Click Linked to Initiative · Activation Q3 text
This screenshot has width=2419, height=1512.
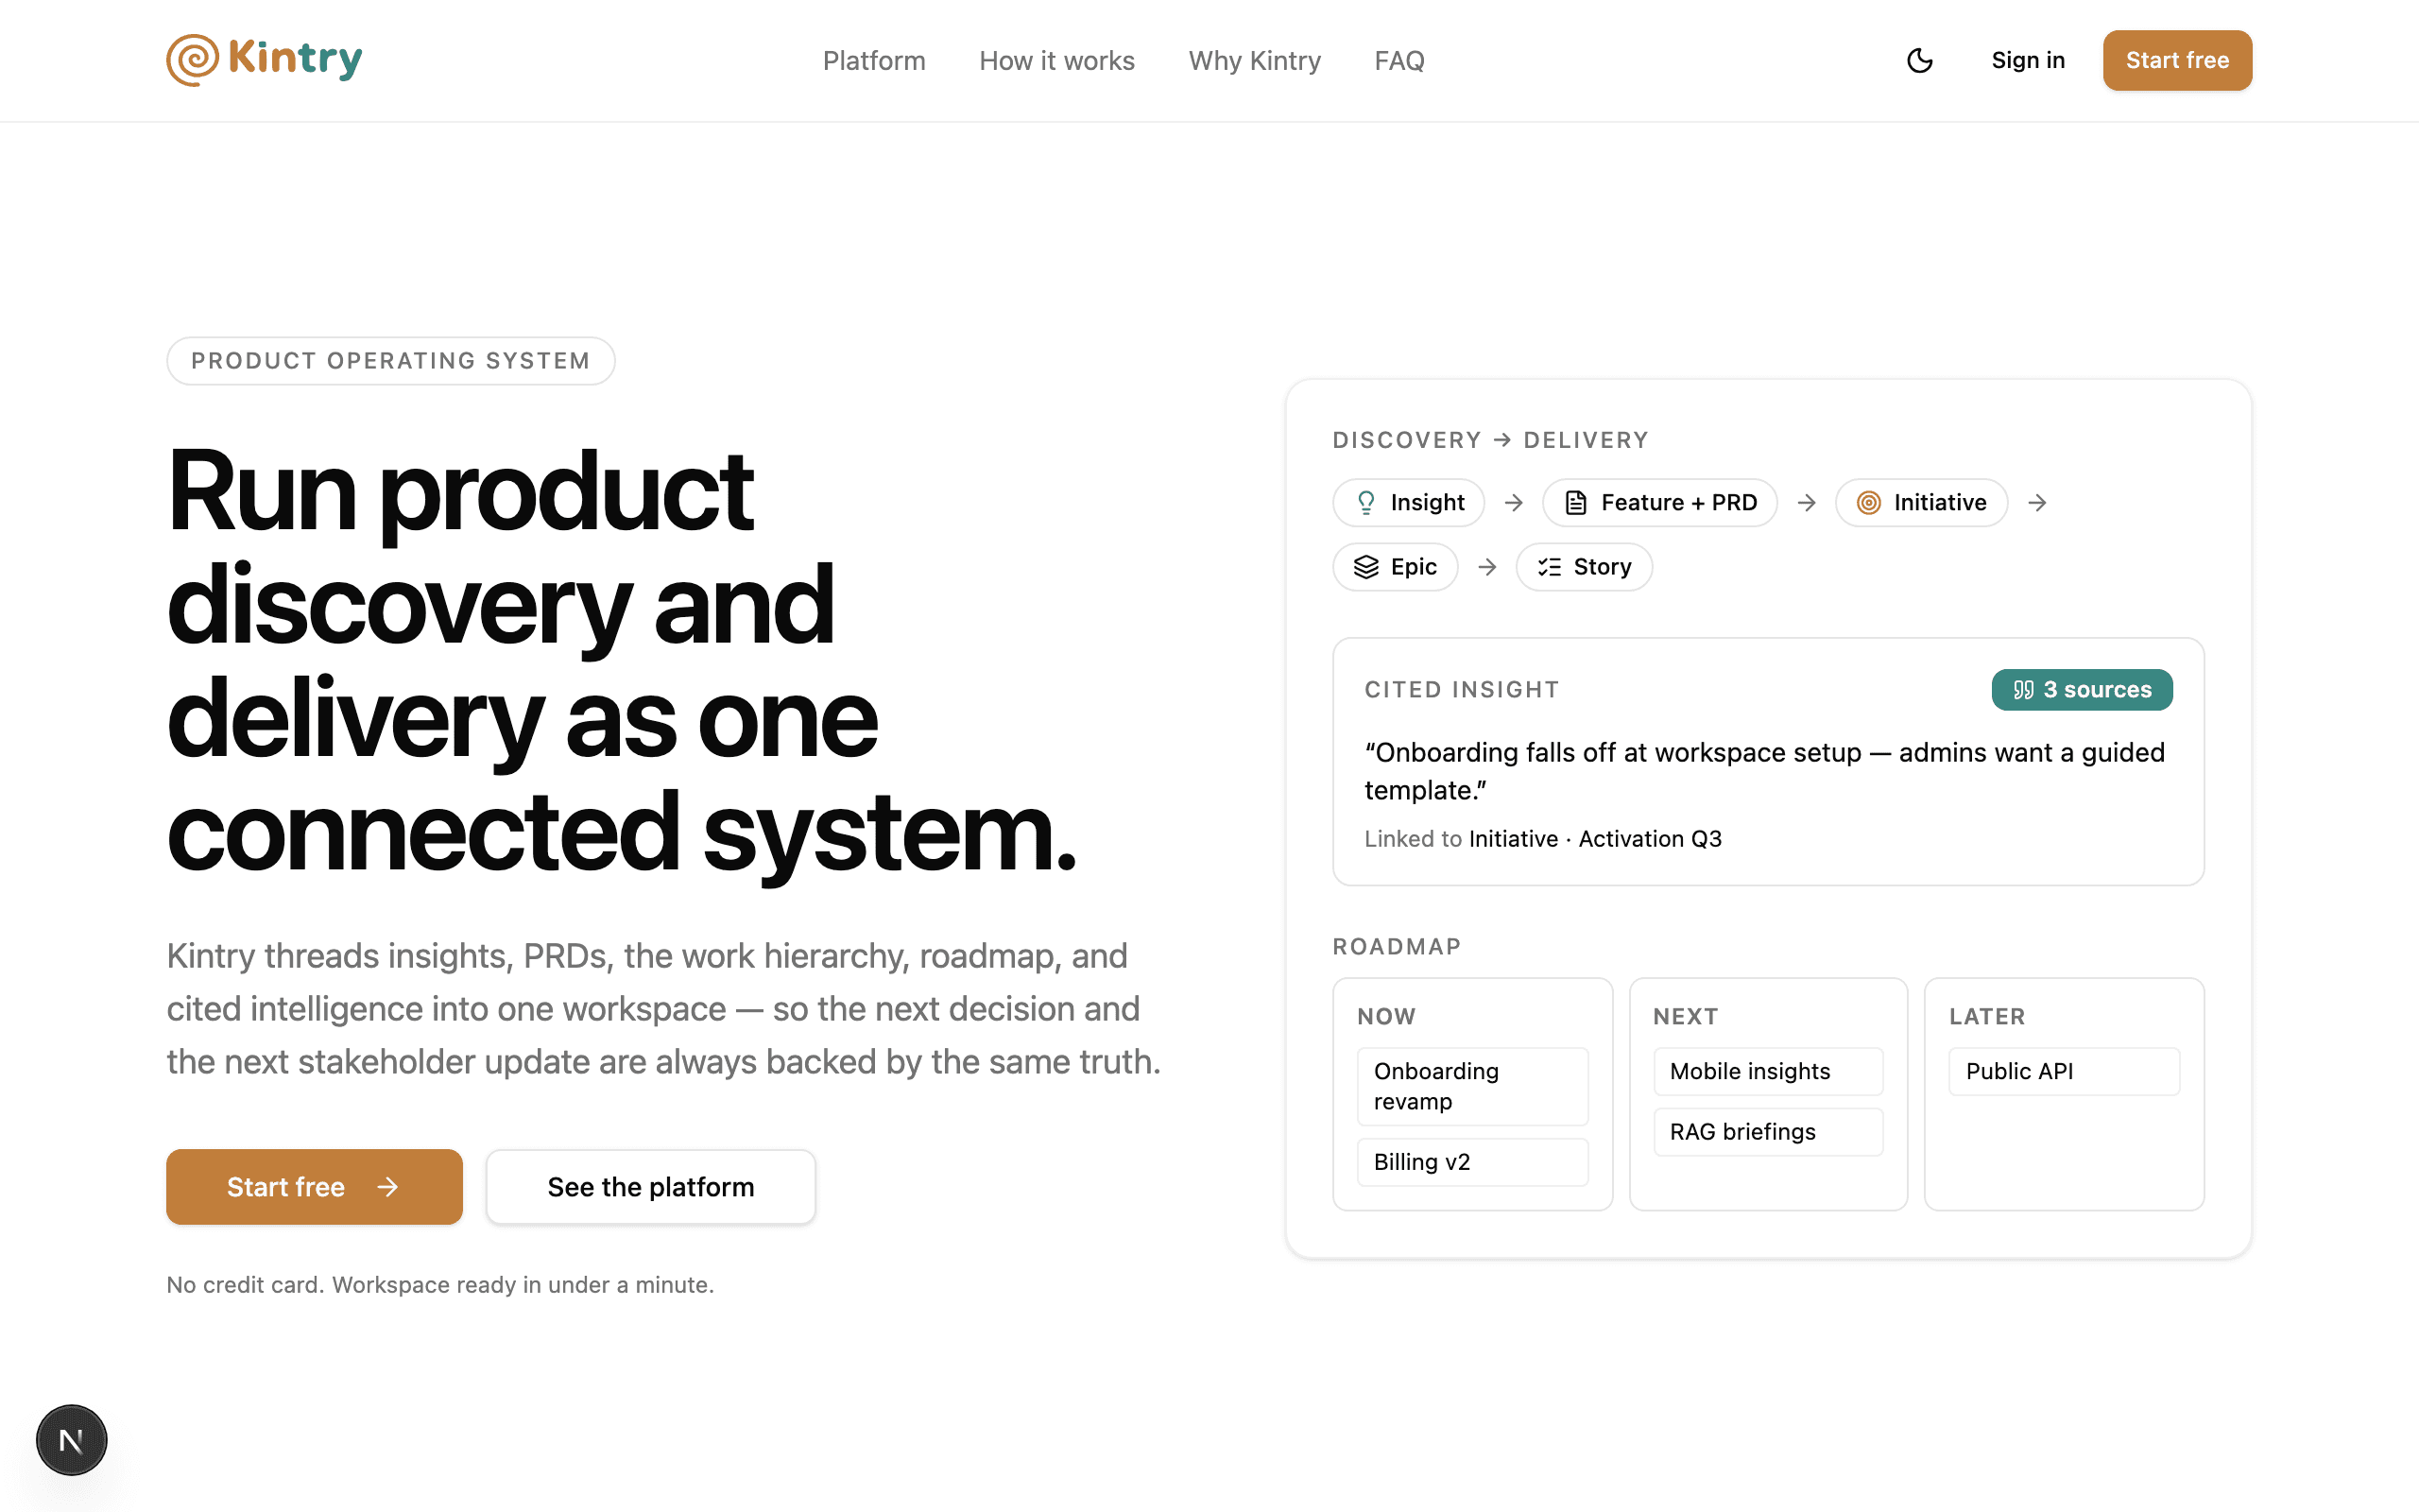[1543, 839]
